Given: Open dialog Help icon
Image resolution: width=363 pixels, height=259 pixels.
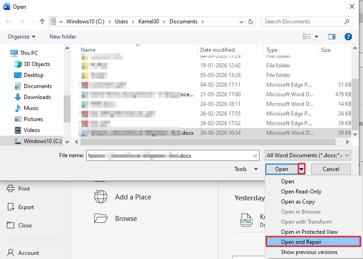Looking at the screenshot, I should (348, 37).
